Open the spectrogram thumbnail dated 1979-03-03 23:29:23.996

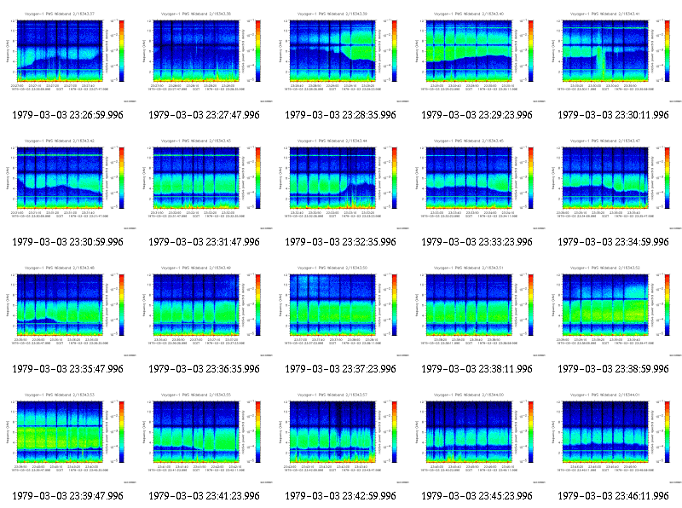coord(477,56)
